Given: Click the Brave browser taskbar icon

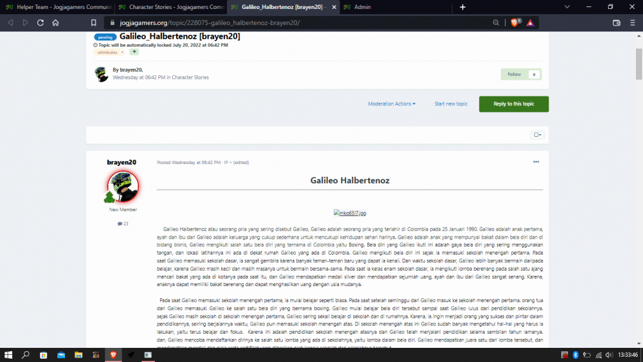Looking at the screenshot, I should pyautogui.click(x=113, y=355).
